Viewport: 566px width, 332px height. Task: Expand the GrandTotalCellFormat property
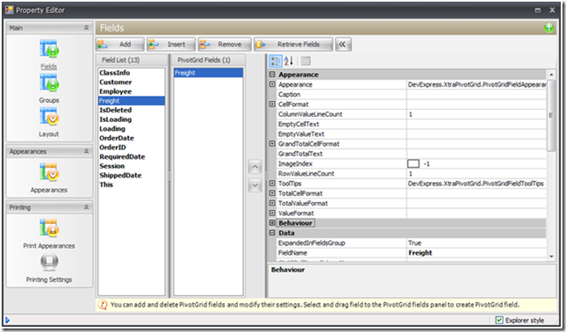(273, 144)
